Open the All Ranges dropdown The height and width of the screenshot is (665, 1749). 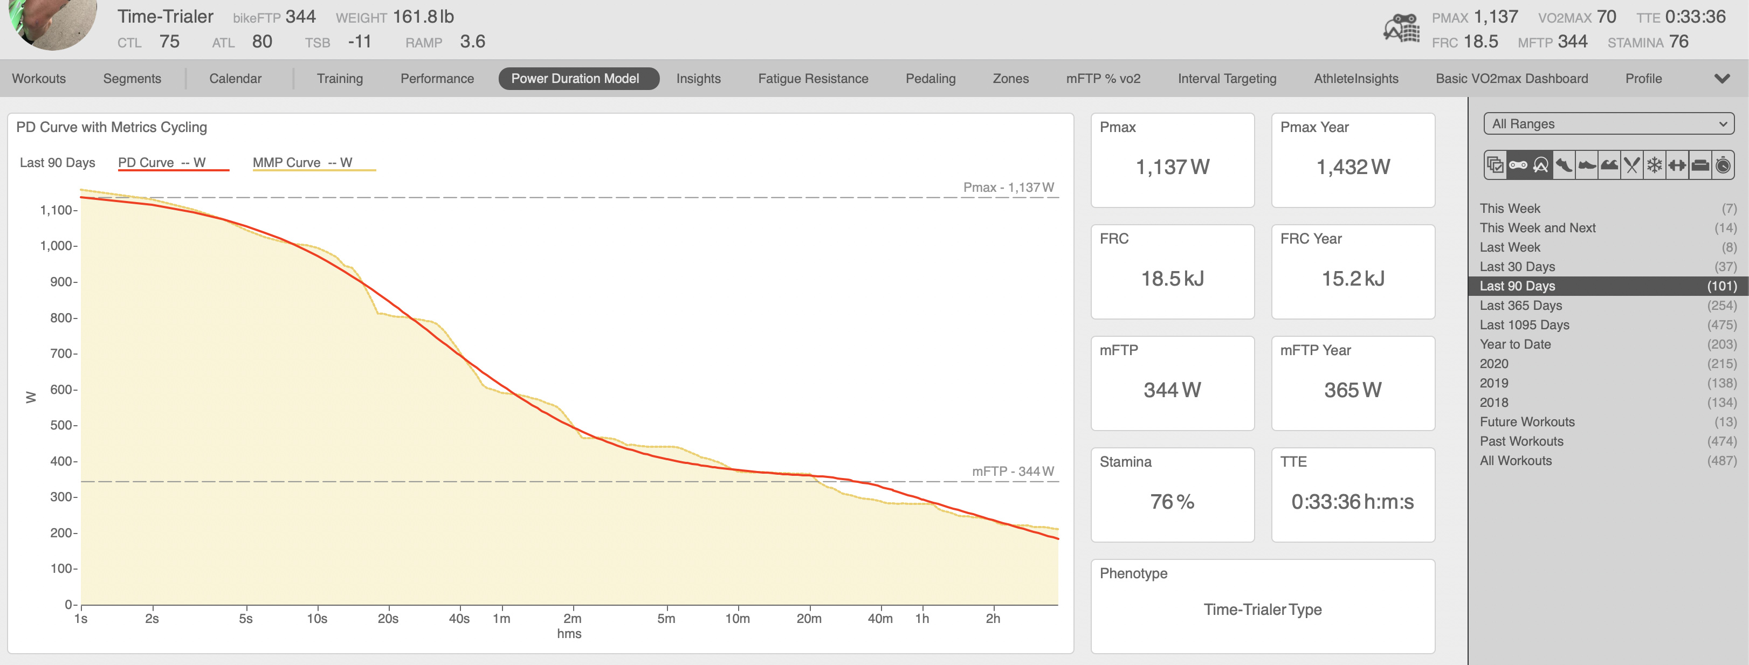coord(1608,124)
